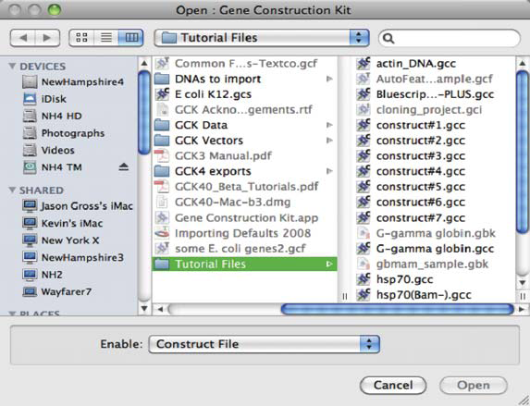
Task: Select the hsp70.gcc file icon
Action: pyautogui.click(x=364, y=279)
